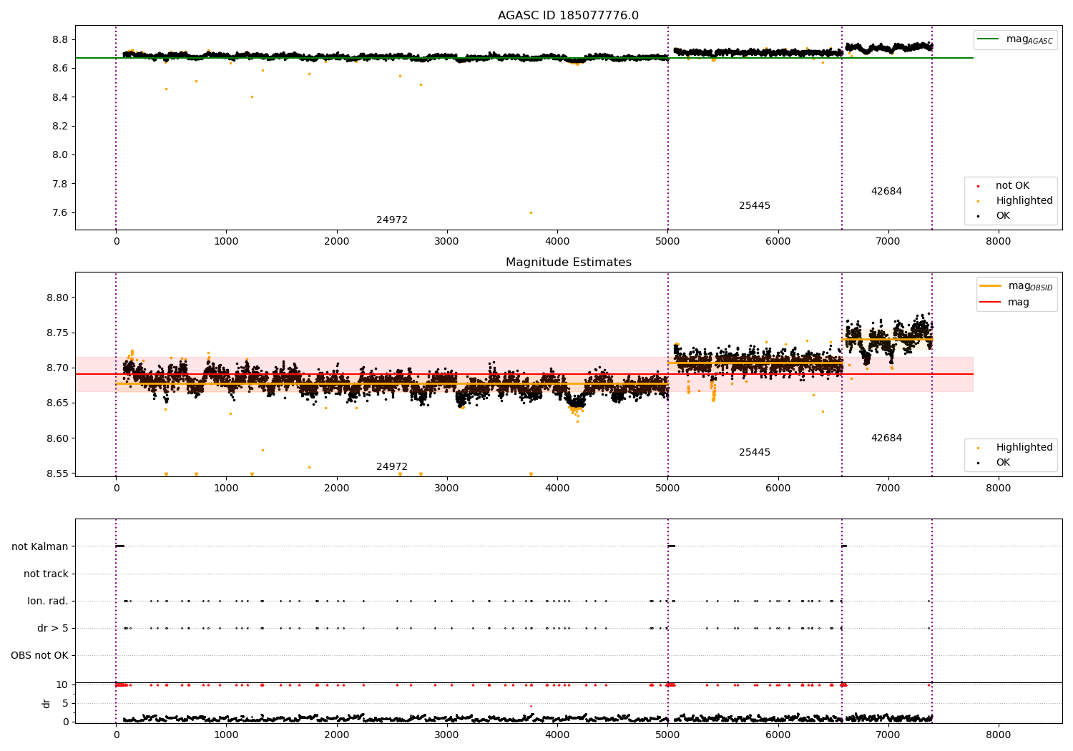The width and height of the screenshot is (1073, 751).
Task: Click obsid label 42684 in the top plot
Action: [886, 192]
